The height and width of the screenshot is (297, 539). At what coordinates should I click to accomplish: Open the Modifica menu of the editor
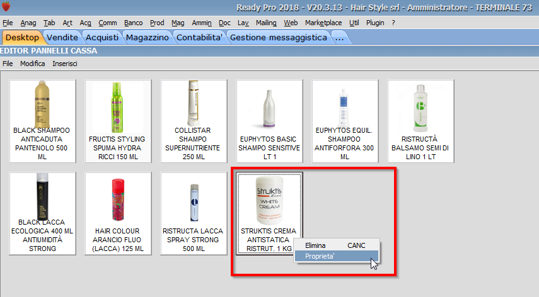(x=32, y=64)
